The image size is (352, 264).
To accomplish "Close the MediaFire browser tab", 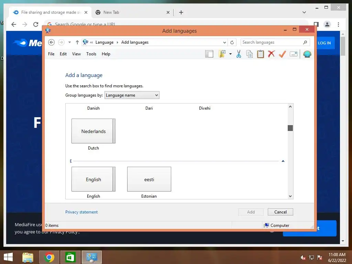I will pyautogui.click(x=86, y=12).
